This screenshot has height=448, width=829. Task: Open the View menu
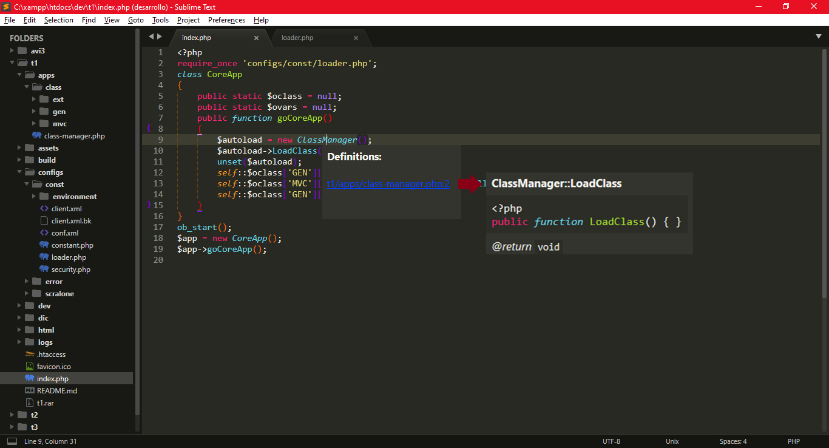pyautogui.click(x=112, y=20)
